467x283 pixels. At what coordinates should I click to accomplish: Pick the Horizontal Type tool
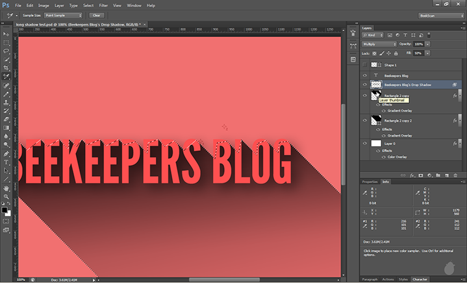pyautogui.click(x=6, y=162)
